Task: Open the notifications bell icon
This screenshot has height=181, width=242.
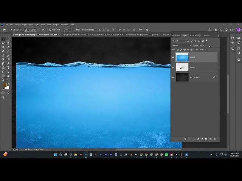Action: (x=216, y=30)
